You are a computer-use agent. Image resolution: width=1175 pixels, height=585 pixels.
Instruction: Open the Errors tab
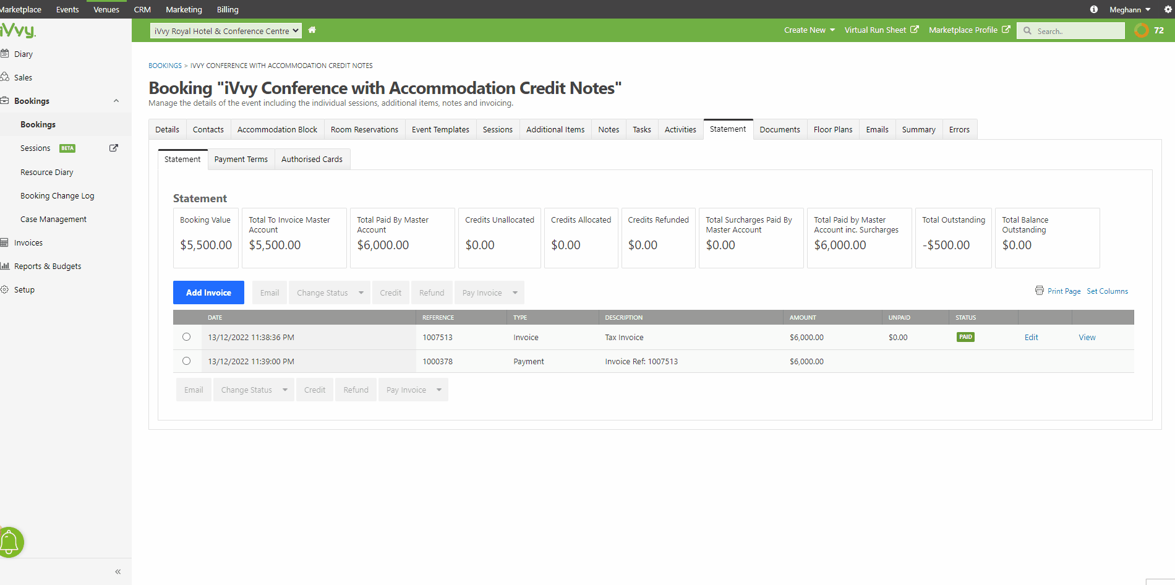pyautogui.click(x=959, y=129)
